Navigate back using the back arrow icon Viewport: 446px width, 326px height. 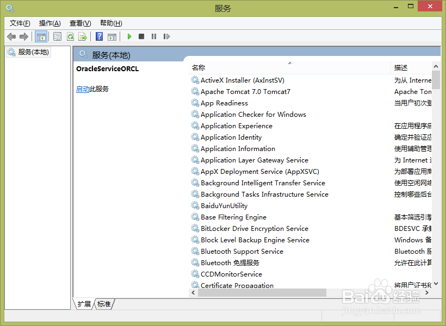coord(11,36)
